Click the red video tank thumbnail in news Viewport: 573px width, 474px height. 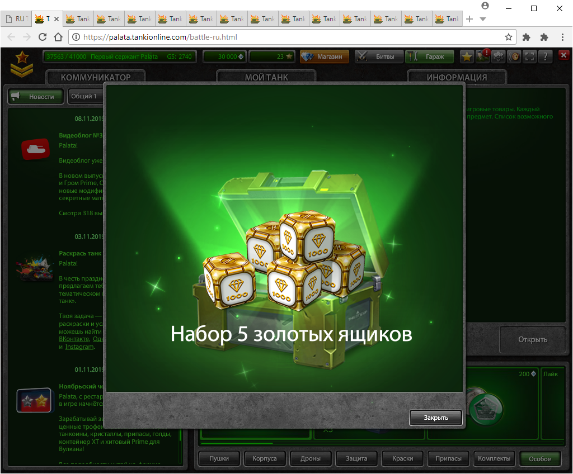tap(35, 149)
